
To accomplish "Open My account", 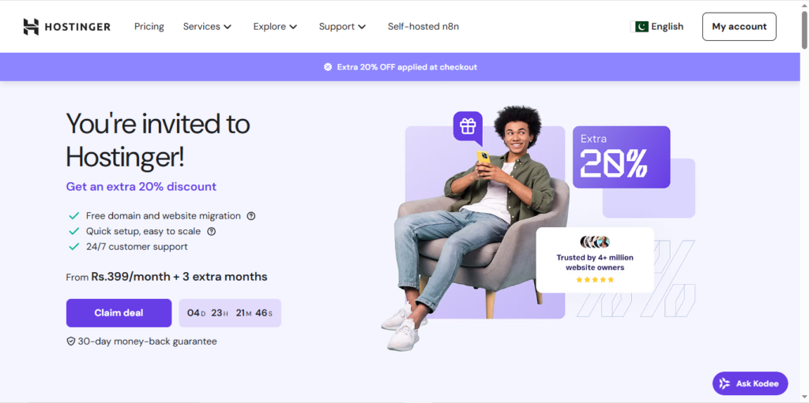I will tap(739, 27).
